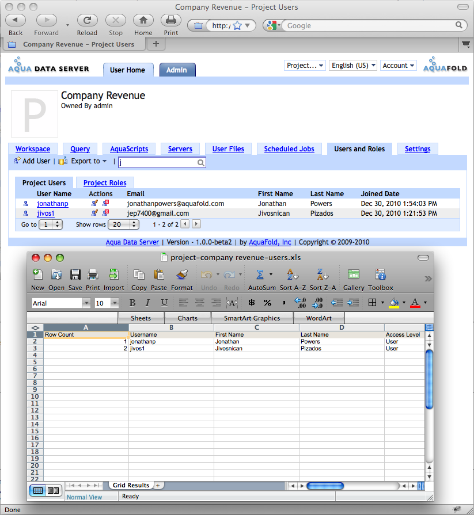Viewport: 474px width, 515px height.
Task: Go to the browser Home page
Action: [x=143, y=20]
